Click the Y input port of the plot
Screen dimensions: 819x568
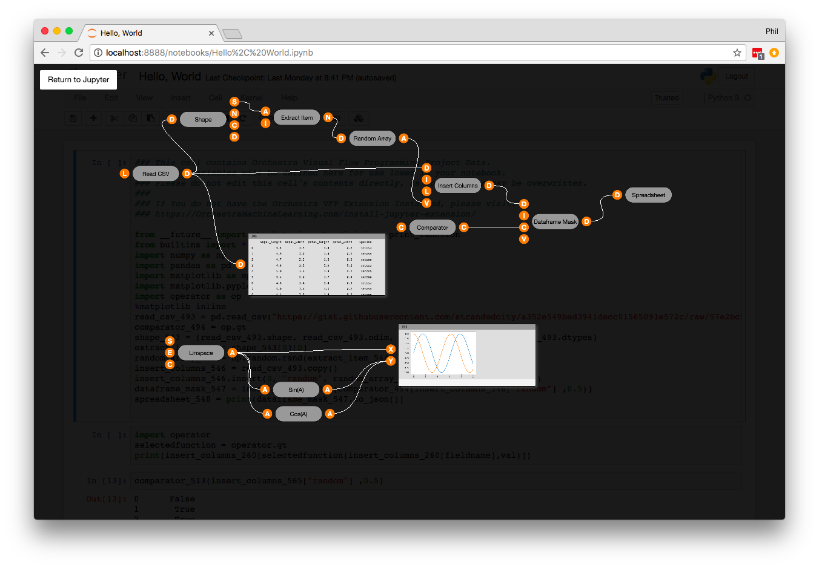(x=391, y=361)
